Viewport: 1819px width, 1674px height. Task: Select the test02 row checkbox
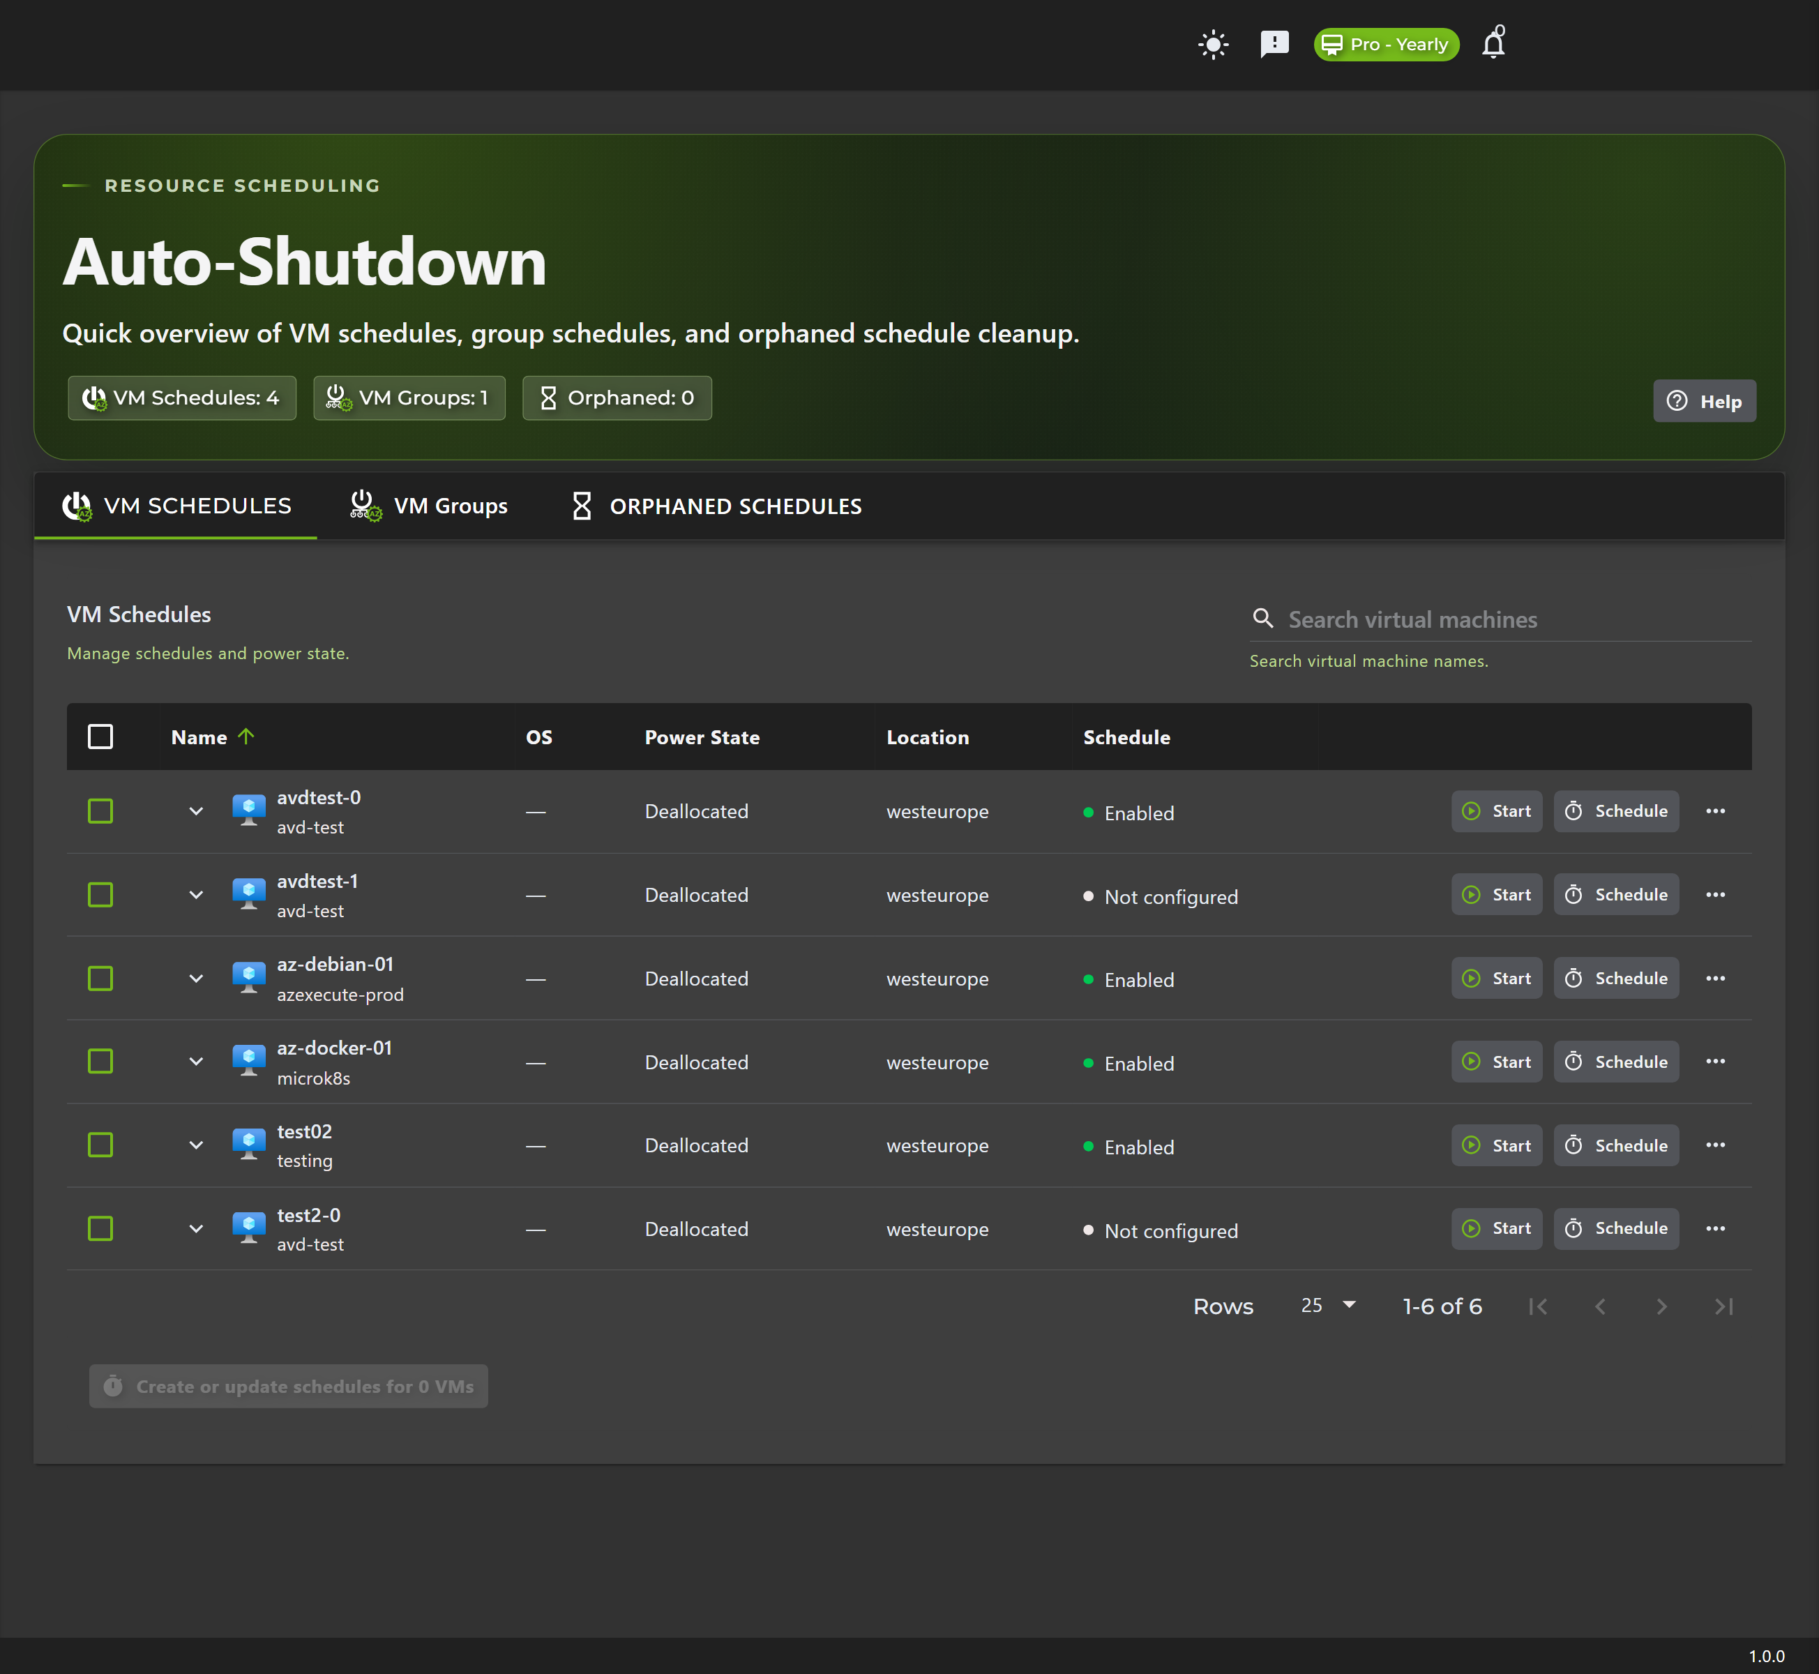click(x=100, y=1145)
